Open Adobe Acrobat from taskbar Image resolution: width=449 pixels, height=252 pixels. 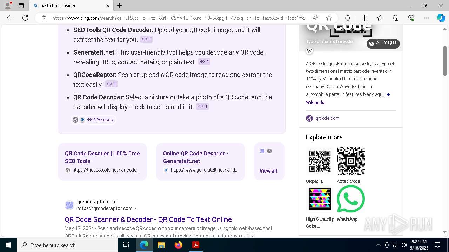pyautogui.click(x=195, y=245)
